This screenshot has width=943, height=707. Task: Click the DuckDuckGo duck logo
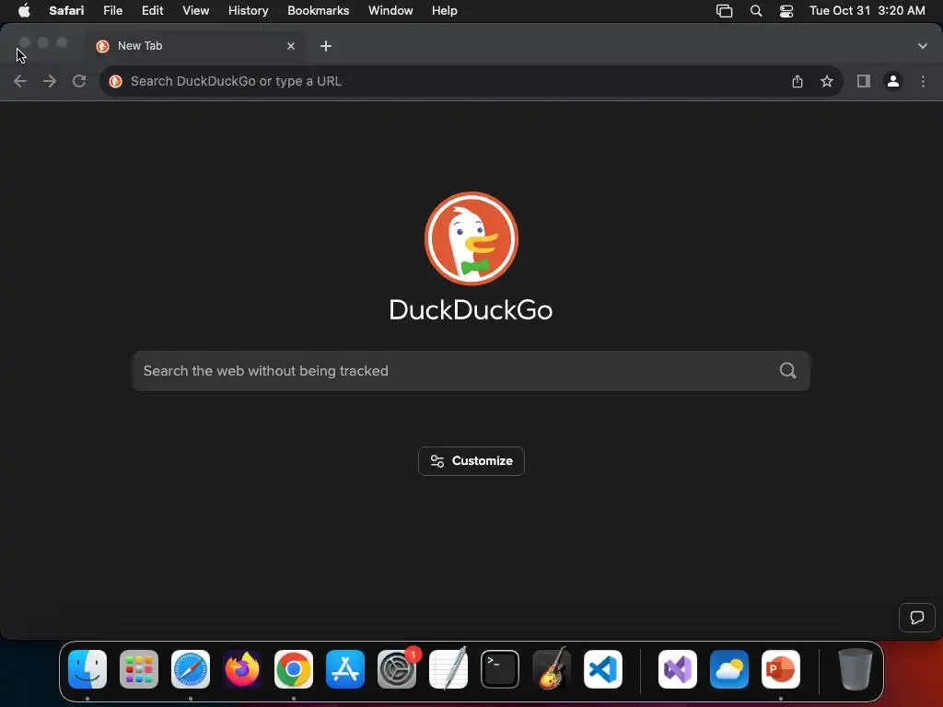tap(471, 238)
